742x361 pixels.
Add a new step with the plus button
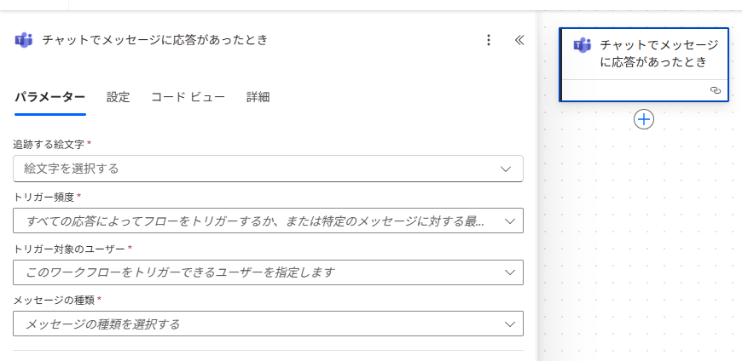644,119
